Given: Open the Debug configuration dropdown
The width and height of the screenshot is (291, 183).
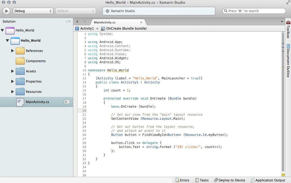Looking at the screenshot, I should click(33, 11).
